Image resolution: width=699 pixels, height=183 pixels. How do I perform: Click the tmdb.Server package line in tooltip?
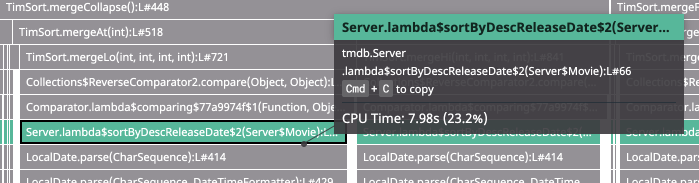click(373, 53)
